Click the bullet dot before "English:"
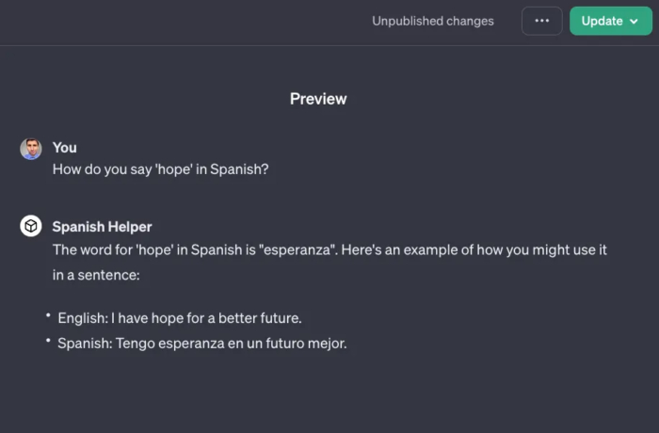Screen dimensions: 659x433 pyautogui.click(x=47, y=316)
